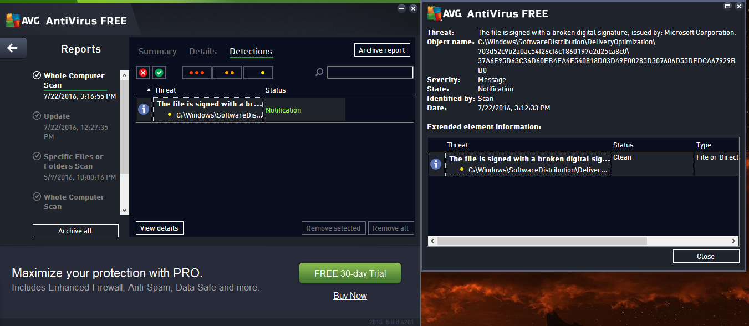Screen dimensions: 749x326
Task: Filter by medium severity two dots
Action: pyautogui.click(x=227, y=72)
